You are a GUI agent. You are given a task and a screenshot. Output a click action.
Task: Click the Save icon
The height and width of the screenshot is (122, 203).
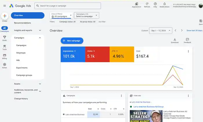[x=201, y=21]
